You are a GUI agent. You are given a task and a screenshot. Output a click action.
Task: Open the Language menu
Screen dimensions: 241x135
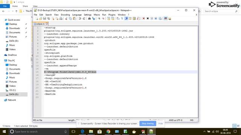pyautogui.click(x=77, y=15)
